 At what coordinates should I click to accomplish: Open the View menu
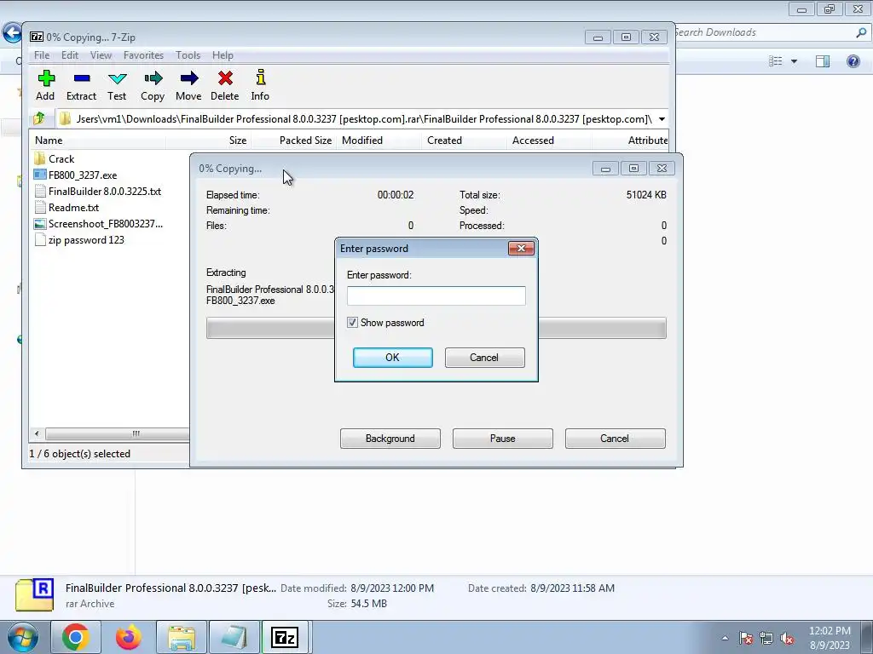101,55
